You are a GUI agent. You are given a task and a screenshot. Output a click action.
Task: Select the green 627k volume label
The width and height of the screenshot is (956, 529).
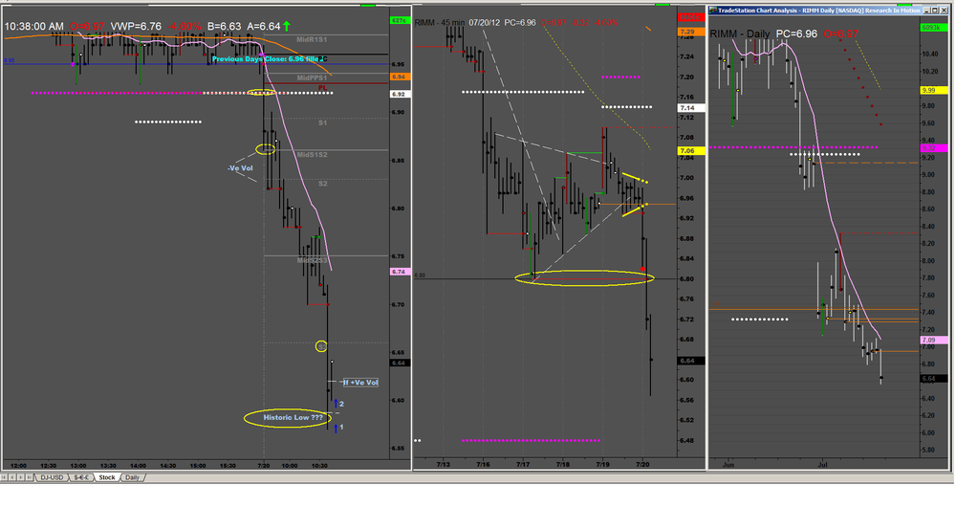coord(400,21)
